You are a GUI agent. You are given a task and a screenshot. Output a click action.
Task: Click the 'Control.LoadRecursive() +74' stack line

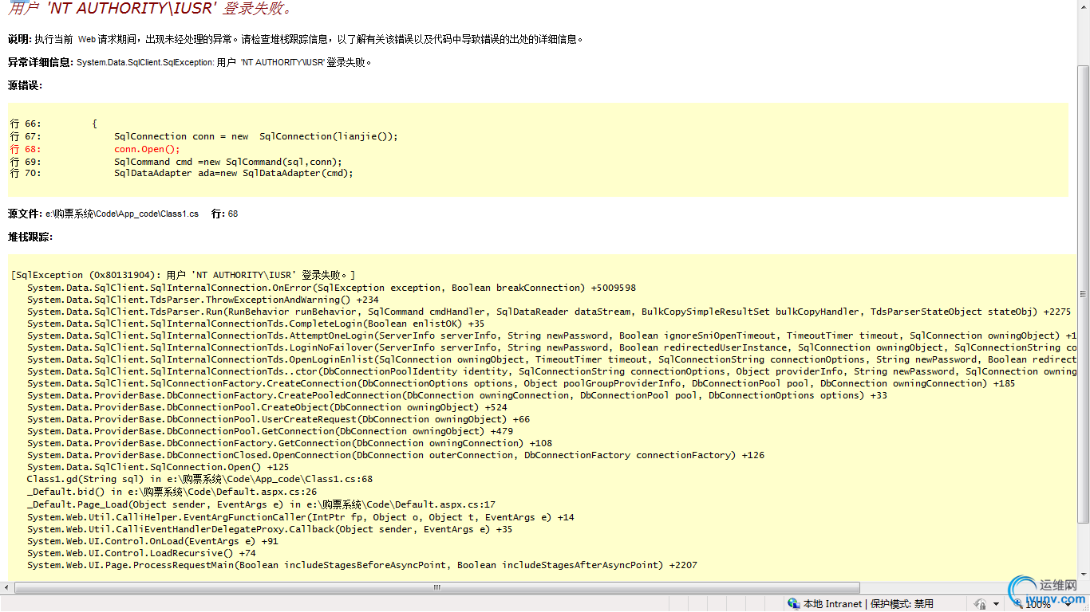point(141,553)
